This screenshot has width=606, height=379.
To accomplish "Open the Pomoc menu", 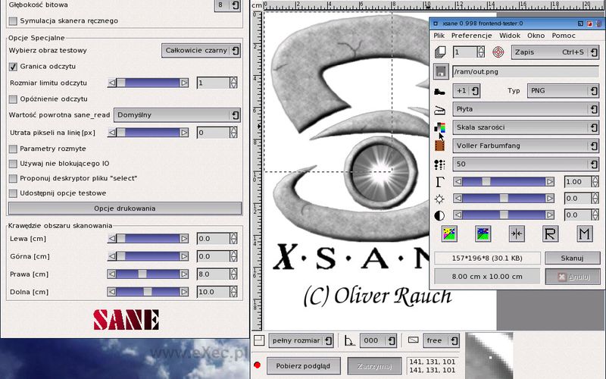I will pyautogui.click(x=564, y=36).
